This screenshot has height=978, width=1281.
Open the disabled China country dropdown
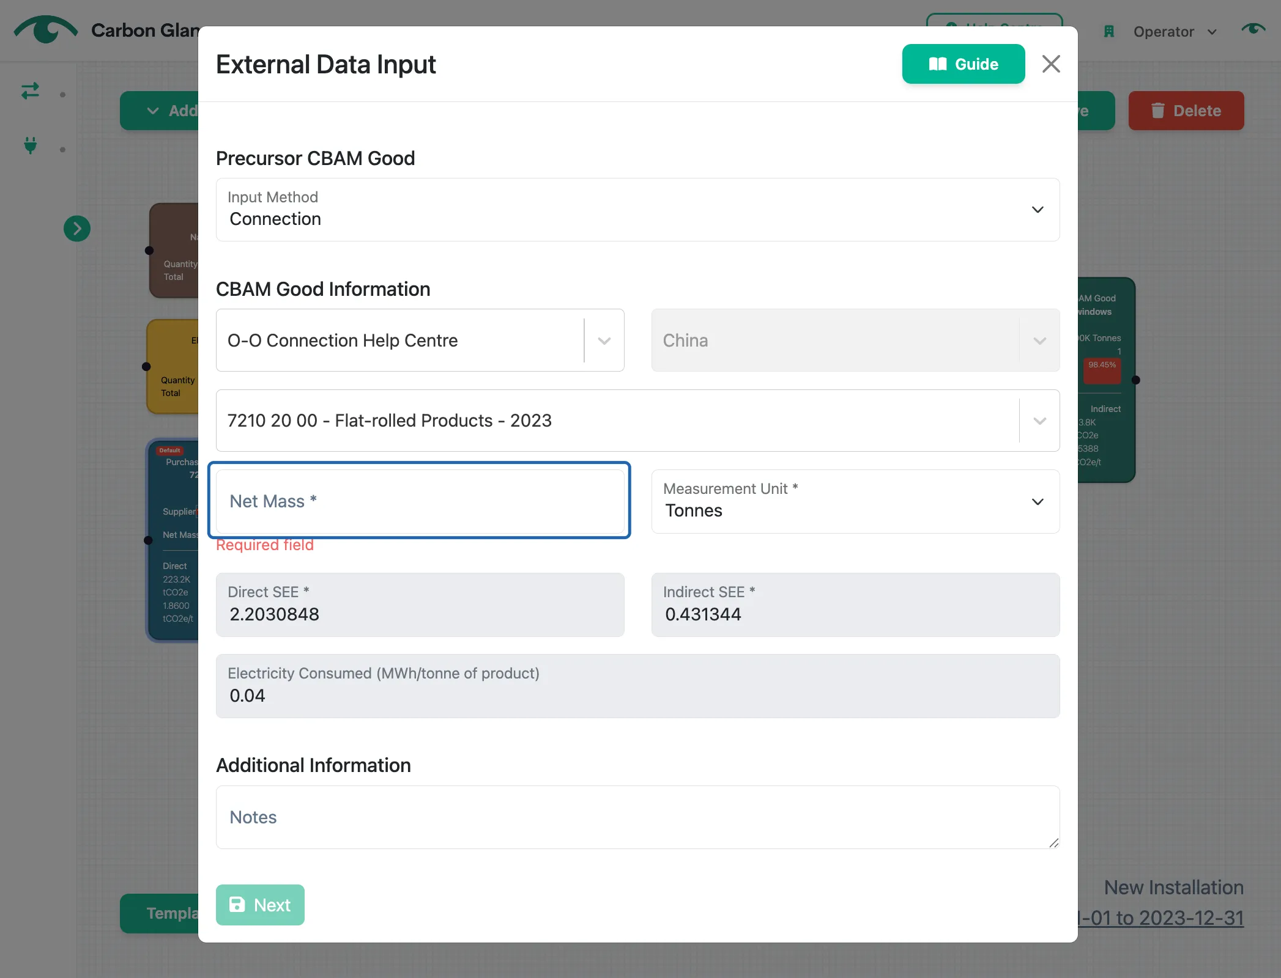tap(855, 340)
